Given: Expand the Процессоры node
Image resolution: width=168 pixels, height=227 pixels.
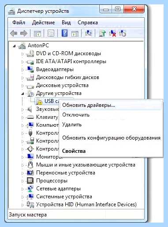Looking at the screenshot, I should tap(22, 181).
